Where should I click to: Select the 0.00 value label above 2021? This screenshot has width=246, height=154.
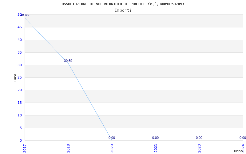coord(155,138)
